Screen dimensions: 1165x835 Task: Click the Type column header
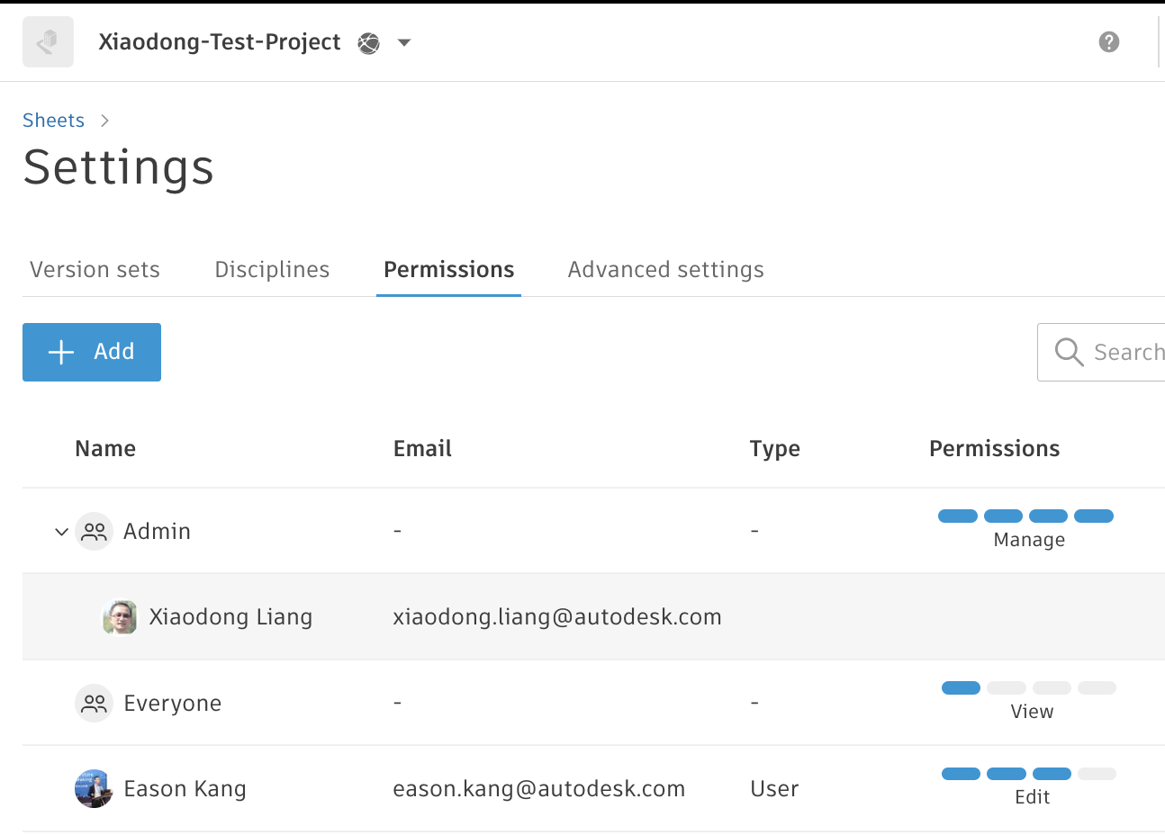[x=774, y=449]
